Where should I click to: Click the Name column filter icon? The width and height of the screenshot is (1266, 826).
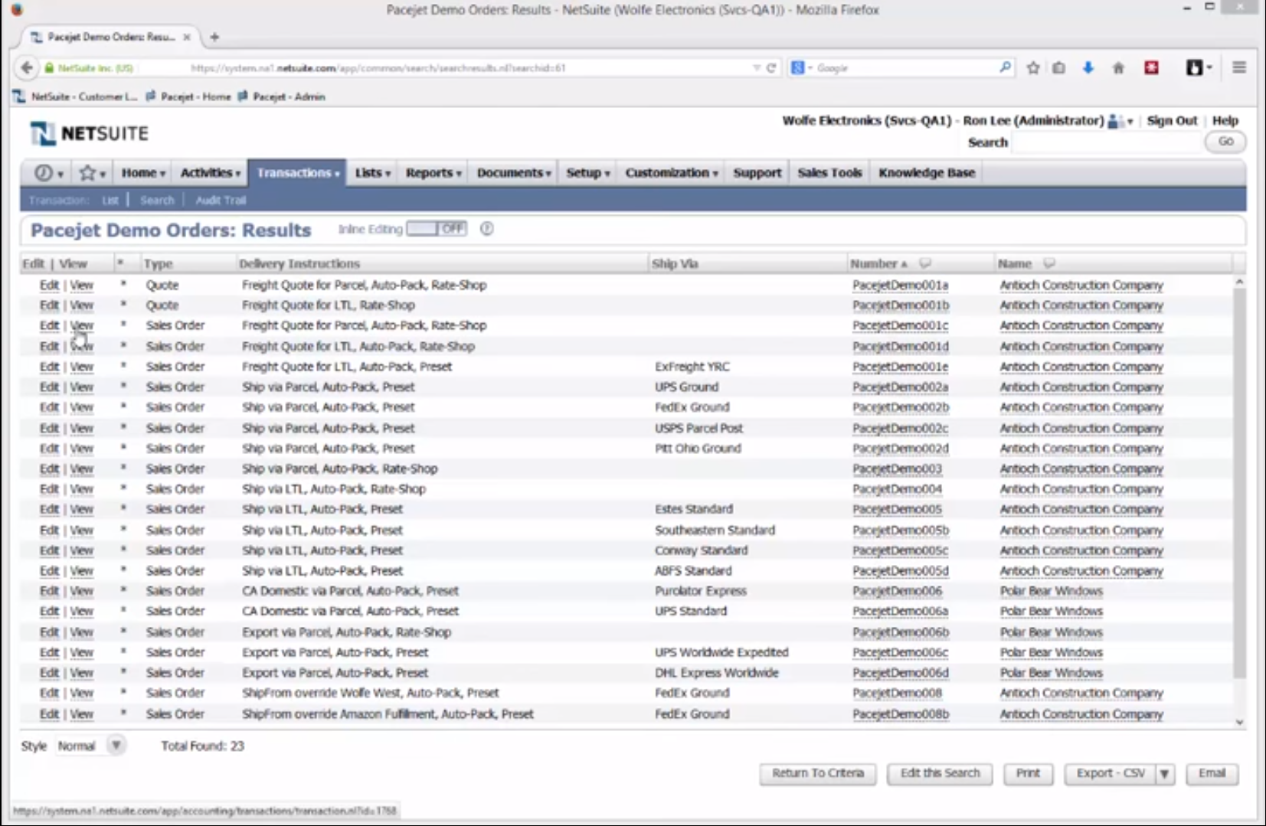[x=1049, y=263]
